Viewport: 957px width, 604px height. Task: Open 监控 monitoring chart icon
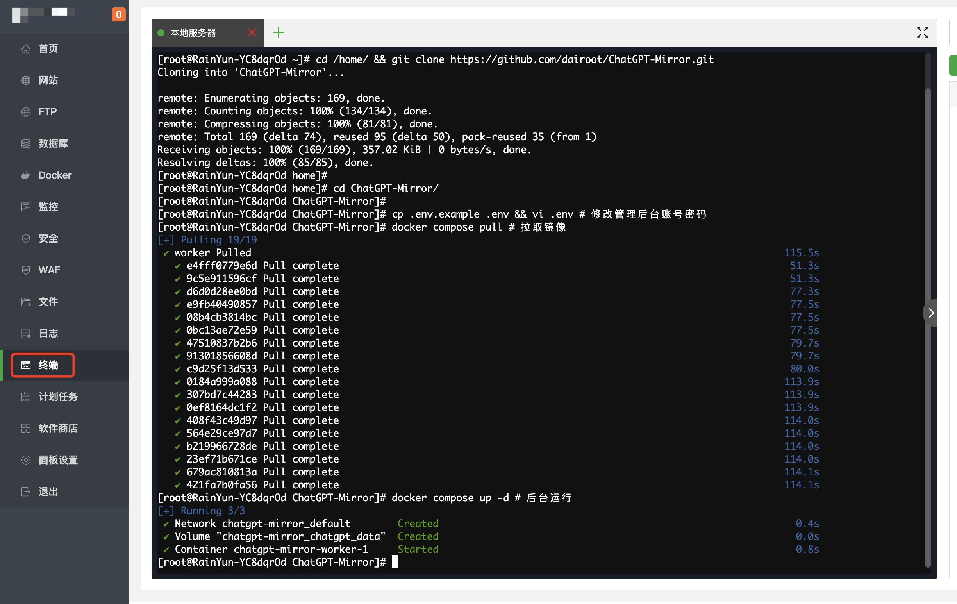coord(26,207)
